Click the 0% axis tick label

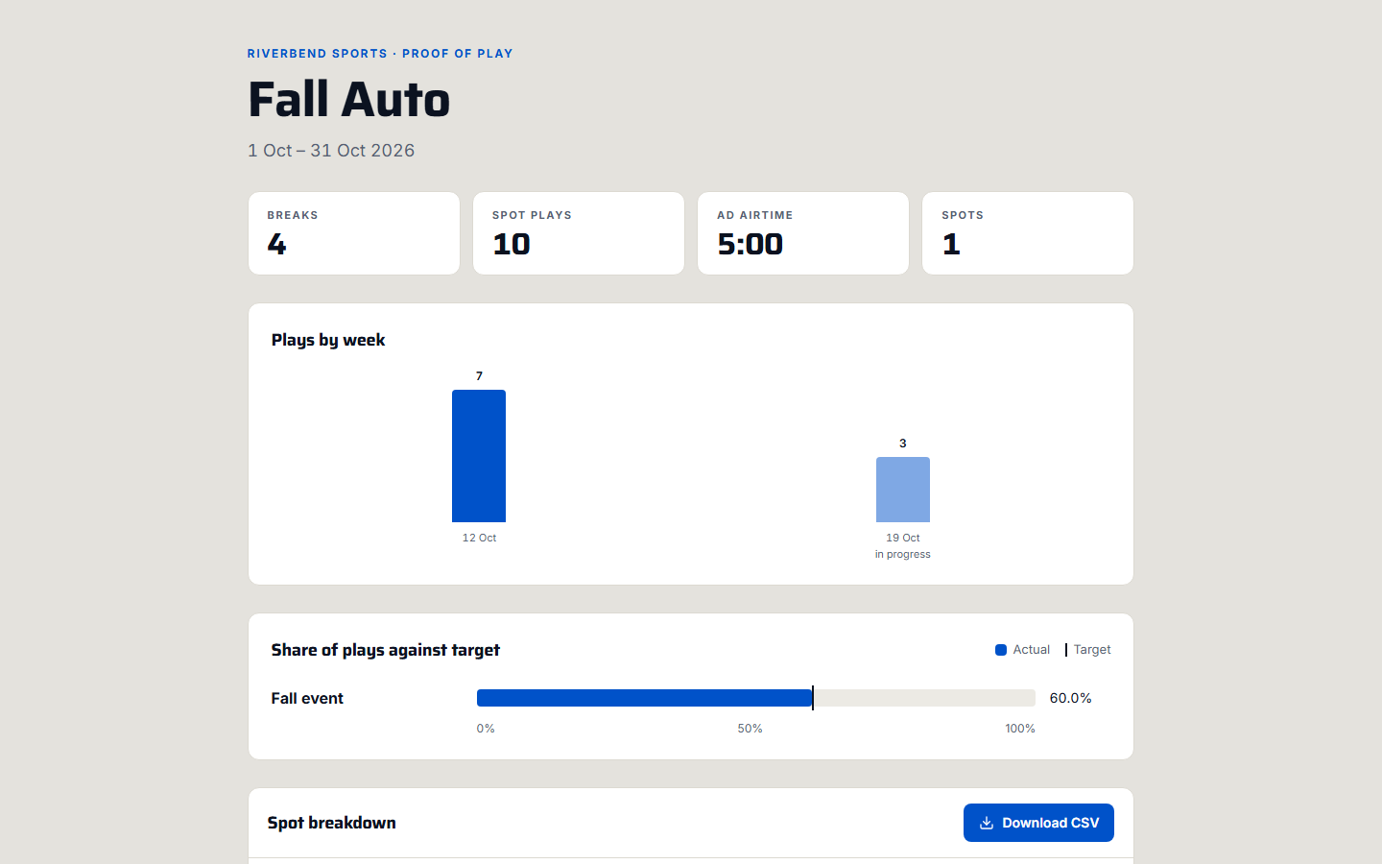[x=486, y=729]
